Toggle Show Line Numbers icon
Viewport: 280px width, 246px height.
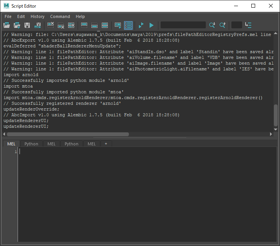point(128,25)
